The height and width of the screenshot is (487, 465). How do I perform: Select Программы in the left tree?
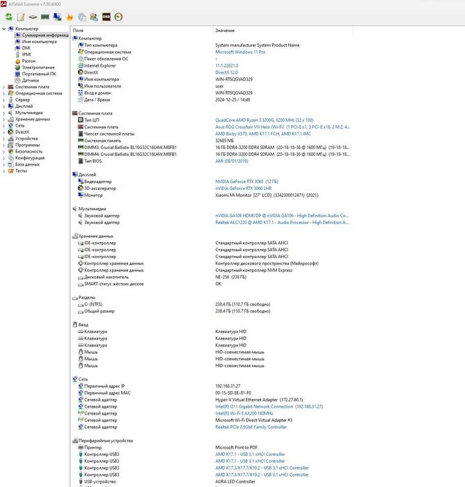[27, 145]
